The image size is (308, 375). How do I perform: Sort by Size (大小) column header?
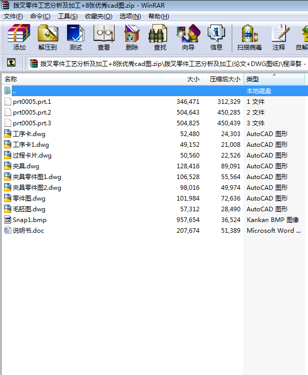pos(182,79)
